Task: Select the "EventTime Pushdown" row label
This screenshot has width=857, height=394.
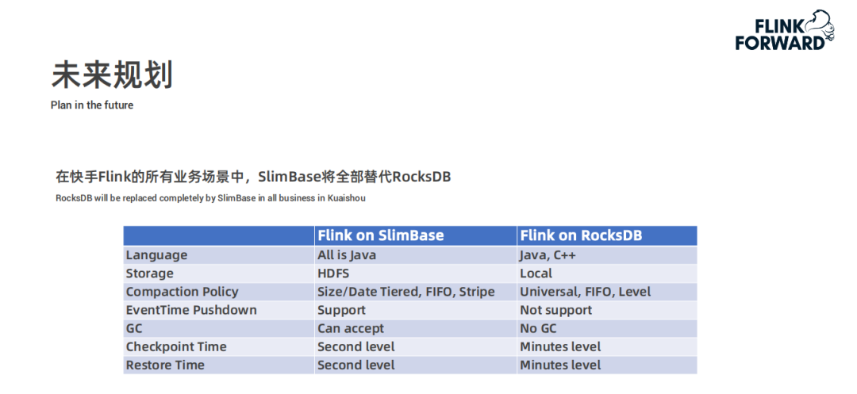Action: coord(191,310)
